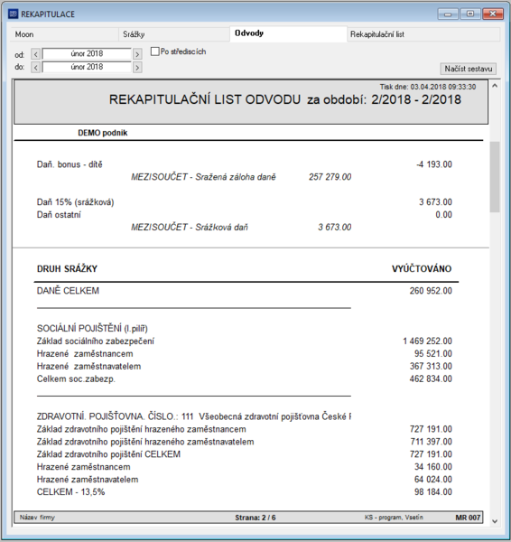Click the report title REKAPITULAČNÍ LIST ODVODU

(205, 99)
